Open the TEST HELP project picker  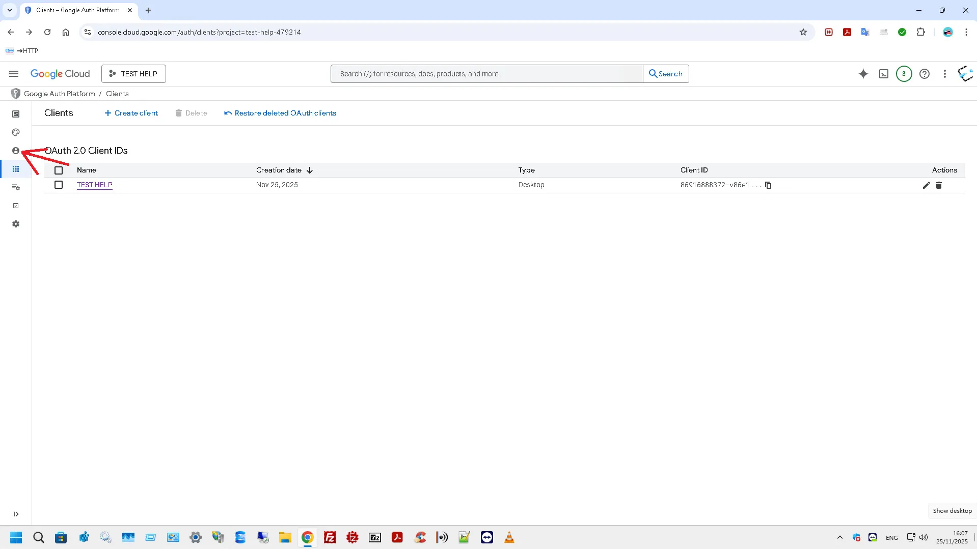[133, 74]
